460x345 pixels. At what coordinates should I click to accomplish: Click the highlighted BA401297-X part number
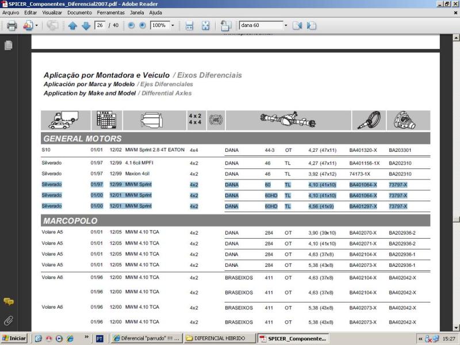pyautogui.click(x=363, y=206)
